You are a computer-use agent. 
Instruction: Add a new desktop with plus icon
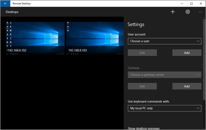[x=173, y=12]
